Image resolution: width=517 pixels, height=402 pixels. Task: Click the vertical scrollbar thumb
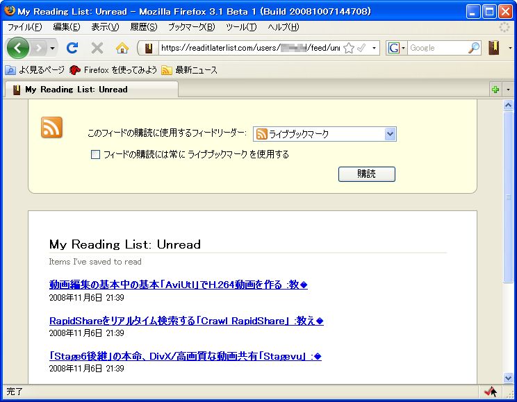(508, 197)
